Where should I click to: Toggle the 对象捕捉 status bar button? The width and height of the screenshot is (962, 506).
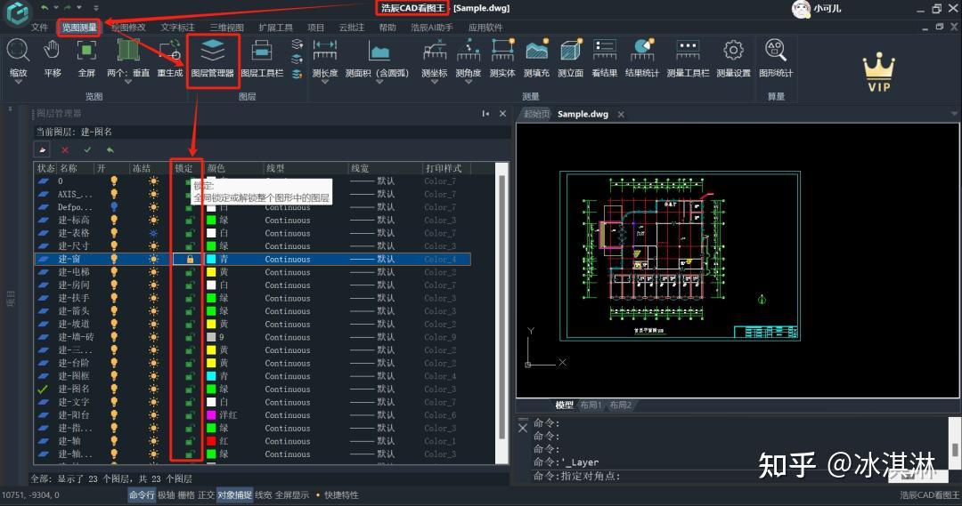234,495
